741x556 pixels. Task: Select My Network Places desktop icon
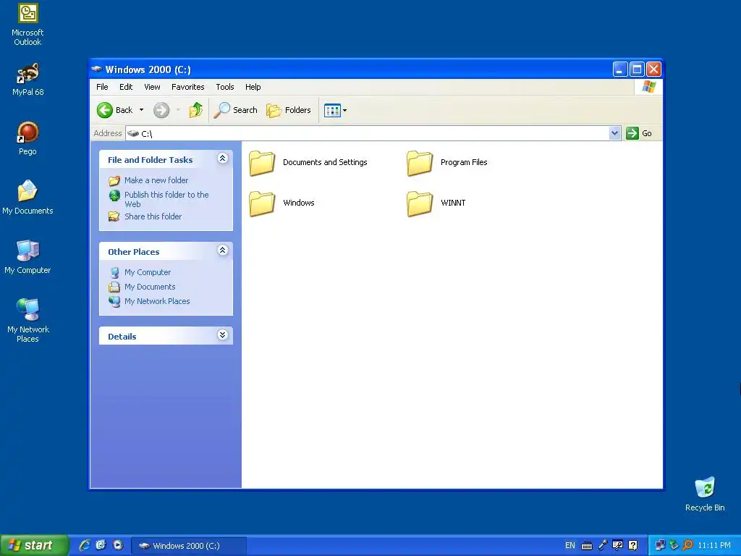[x=27, y=320]
